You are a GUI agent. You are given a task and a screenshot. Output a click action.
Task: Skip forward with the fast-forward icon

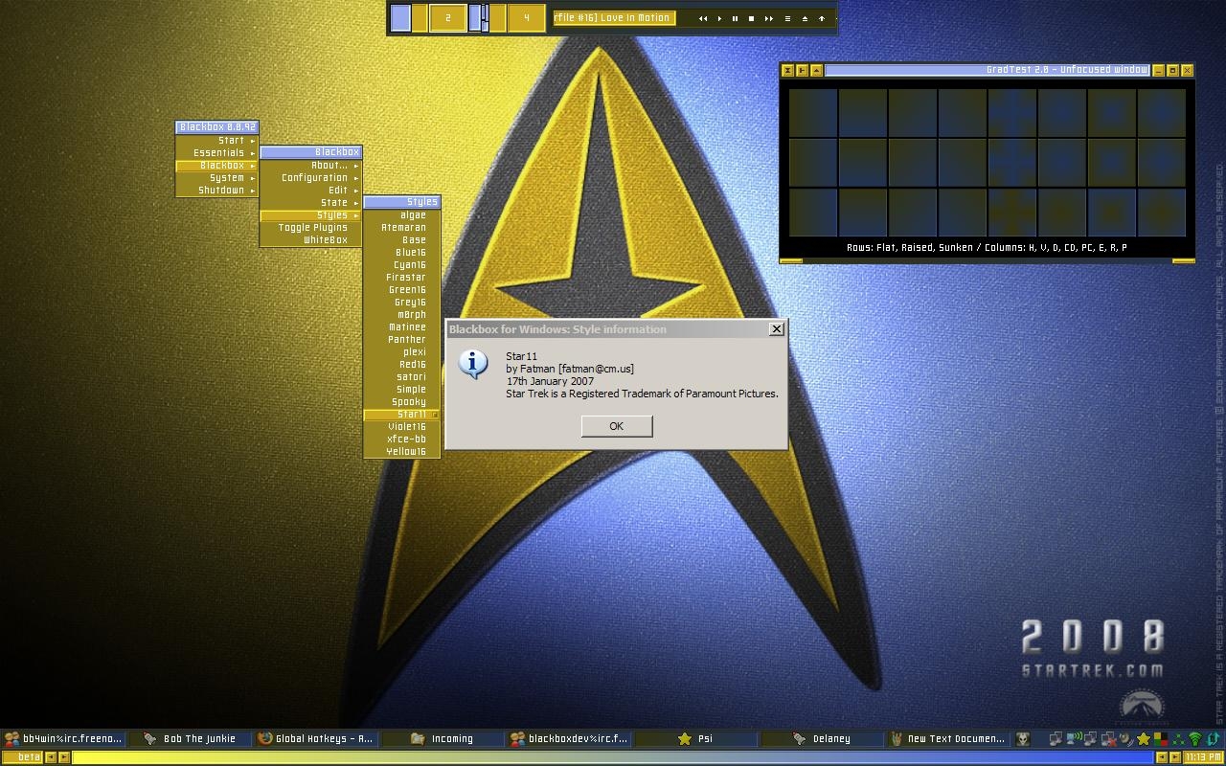pyautogui.click(x=768, y=18)
